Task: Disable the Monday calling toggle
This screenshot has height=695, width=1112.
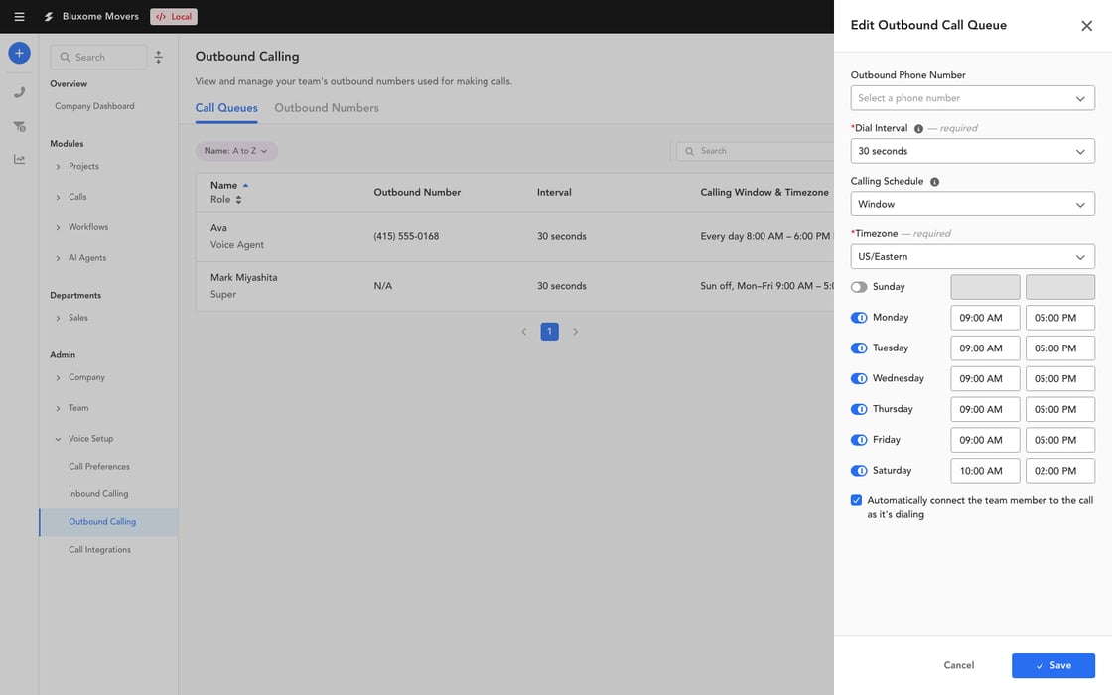Action: pos(859,318)
